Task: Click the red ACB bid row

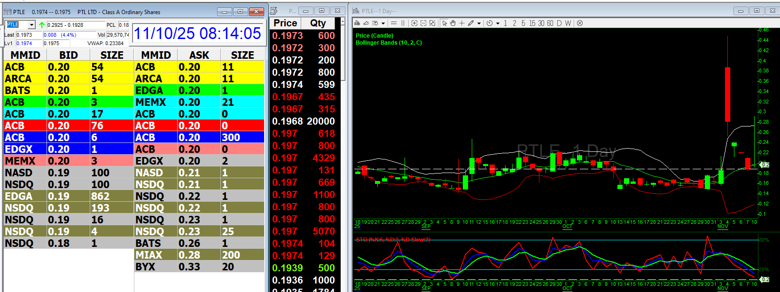Action: 68,126
